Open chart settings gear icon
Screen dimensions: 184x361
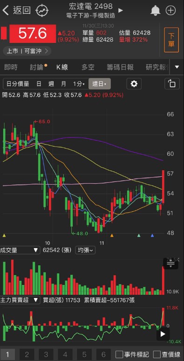pyautogui.click(x=134, y=83)
